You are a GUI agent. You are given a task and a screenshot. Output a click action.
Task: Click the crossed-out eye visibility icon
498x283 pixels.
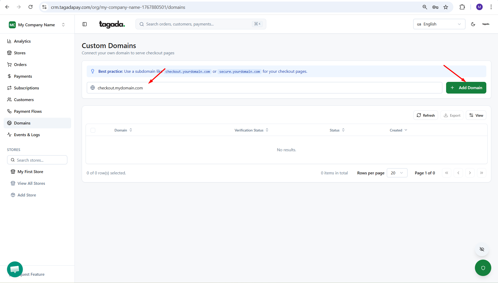coord(482,249)
